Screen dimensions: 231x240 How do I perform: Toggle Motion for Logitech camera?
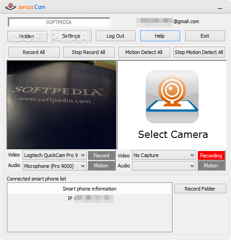[101, 166]
